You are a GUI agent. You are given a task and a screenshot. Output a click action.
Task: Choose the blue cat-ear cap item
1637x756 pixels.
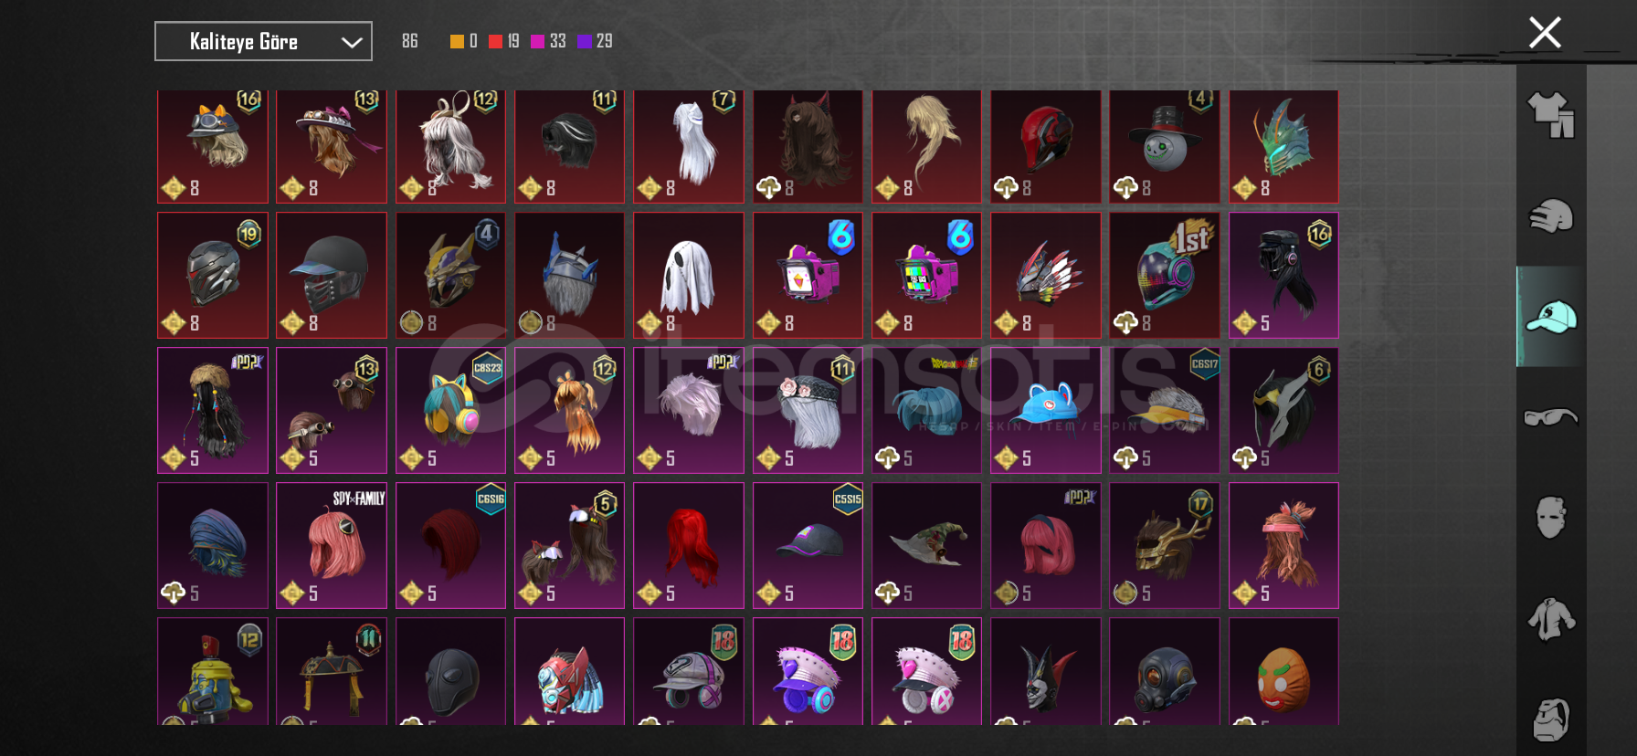(1046, 411)
